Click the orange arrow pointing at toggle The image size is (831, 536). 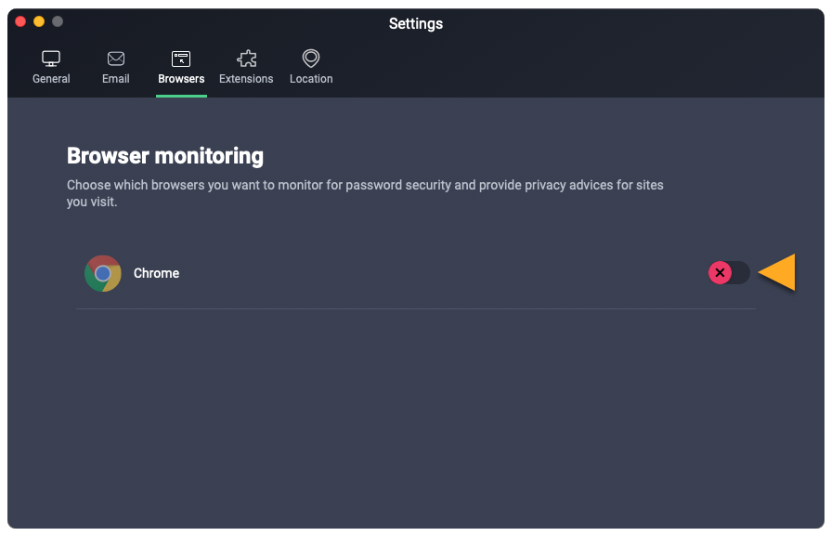(x=778, y=272)
